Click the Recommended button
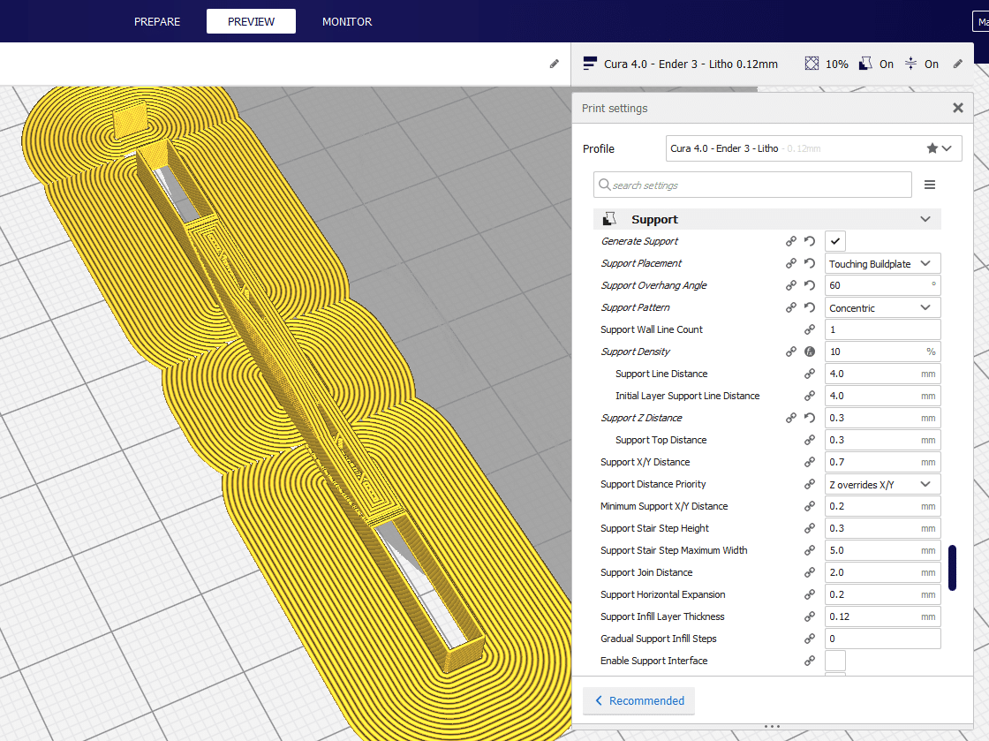The height and width of the screenshot is (741, 989). coord(639,700)
